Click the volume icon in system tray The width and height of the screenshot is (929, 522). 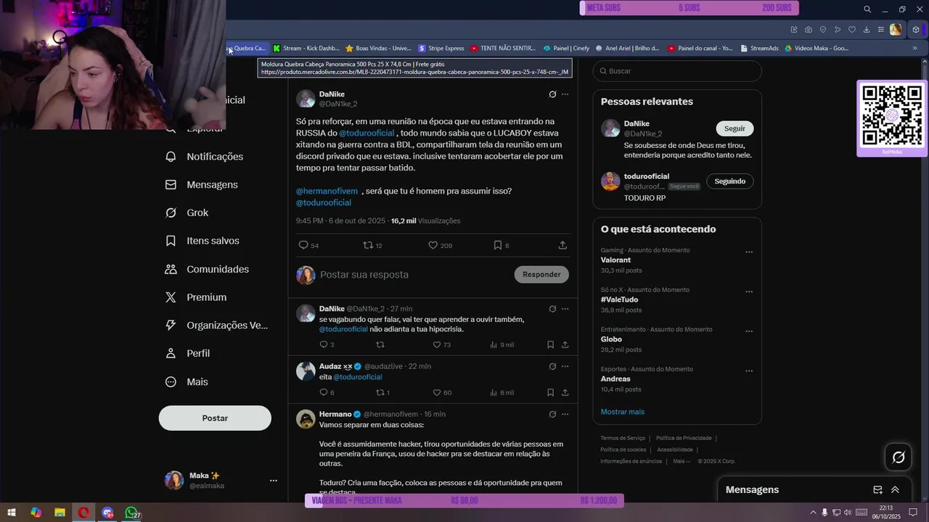coord(848,513)
